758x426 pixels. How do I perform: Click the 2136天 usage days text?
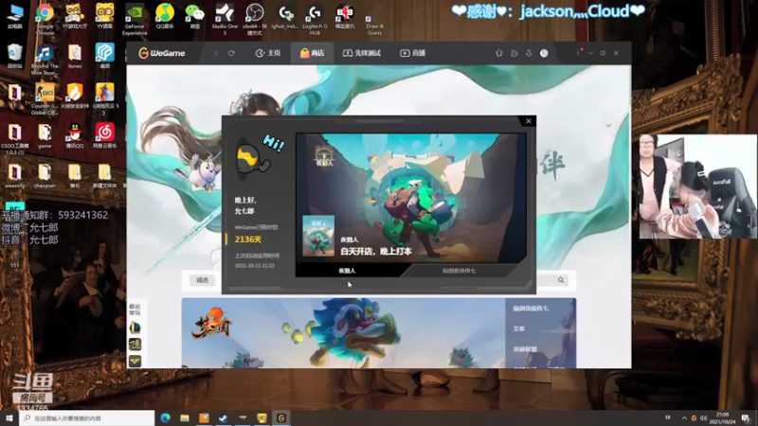(x=248, y=240)
